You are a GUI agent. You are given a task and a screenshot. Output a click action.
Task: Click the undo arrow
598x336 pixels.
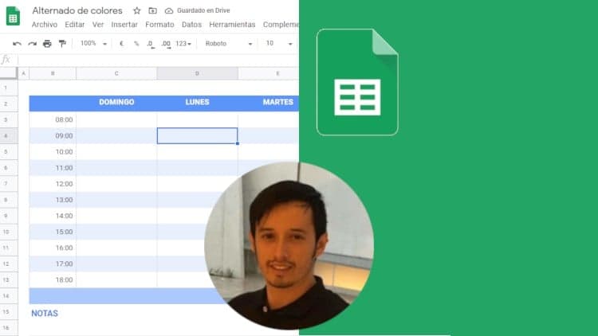[x=17, y=44]
